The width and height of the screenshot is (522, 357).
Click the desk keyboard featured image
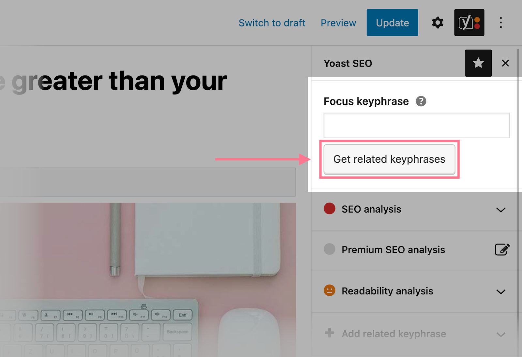[148, 280]
